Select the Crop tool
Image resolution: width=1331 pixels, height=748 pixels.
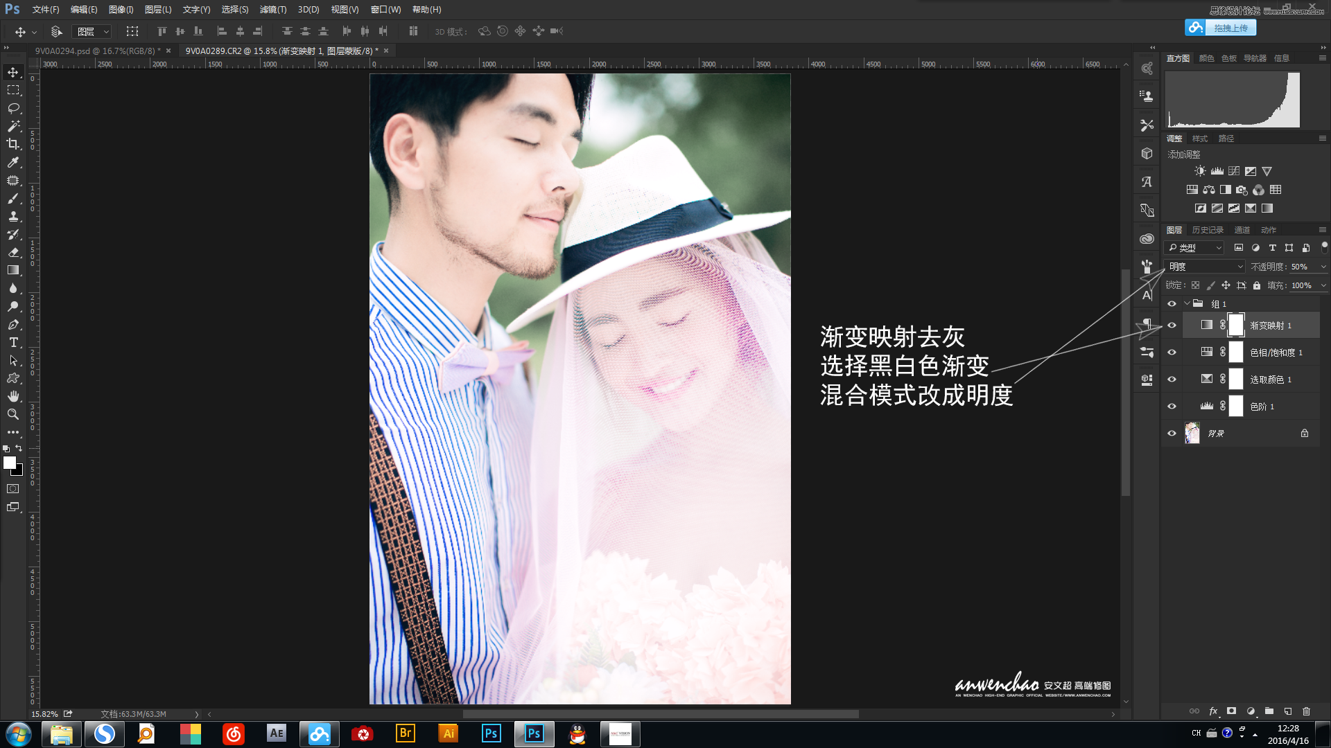[13, 144]
